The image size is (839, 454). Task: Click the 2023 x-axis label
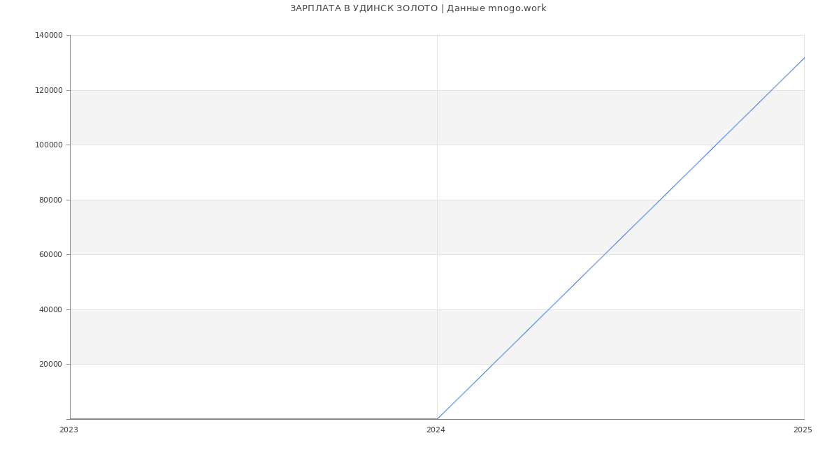[69, 430]
